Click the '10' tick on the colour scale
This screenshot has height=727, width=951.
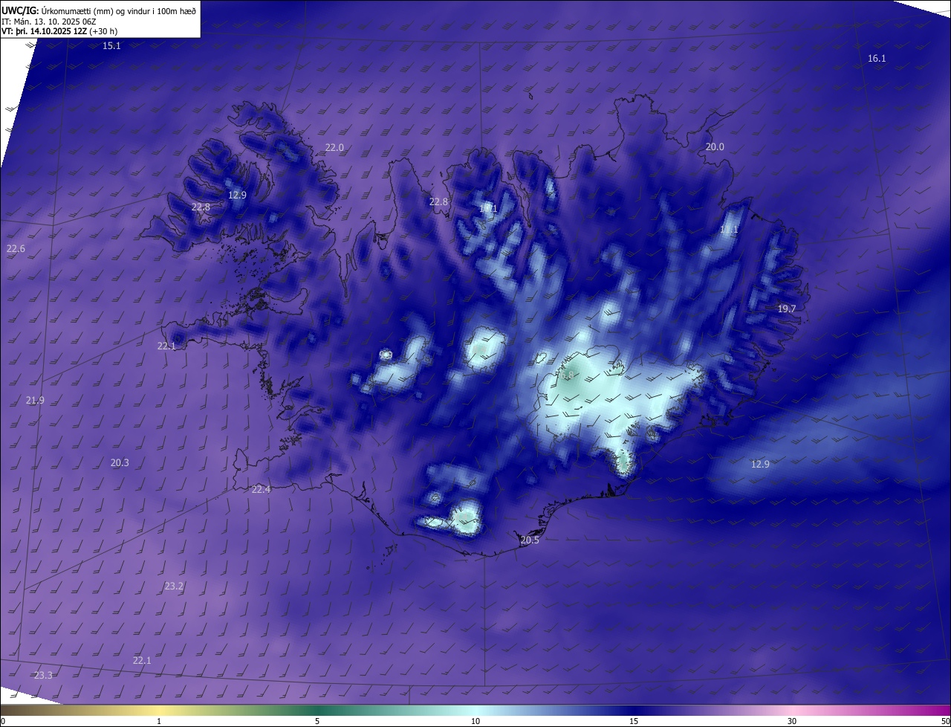(475, 721)
